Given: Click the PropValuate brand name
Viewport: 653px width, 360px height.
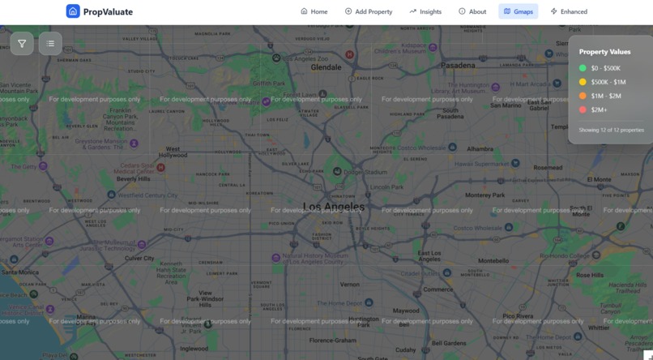Looking at the screenshot, I should 108,11.
